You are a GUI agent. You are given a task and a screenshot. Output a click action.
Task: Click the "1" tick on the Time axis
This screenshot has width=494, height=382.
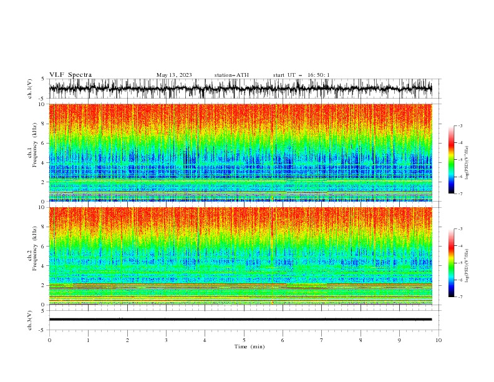[88, 340]
